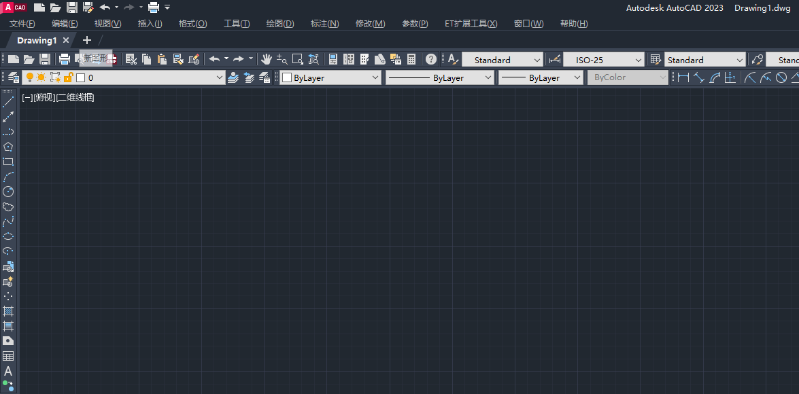Switch to the Drawing1 tab
Image resolution: width=799 pixels, height=394 pixels.
(37, 41)
